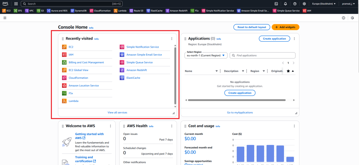Open FSx in the favorites bar
The image size is (359, 165).
[195, 11]
